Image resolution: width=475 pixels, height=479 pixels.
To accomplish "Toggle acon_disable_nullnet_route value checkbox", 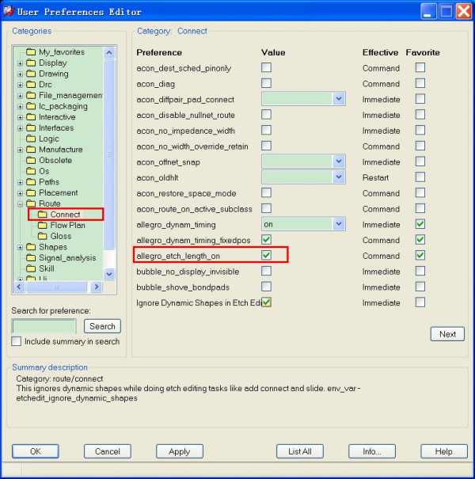I will tap(266, 115).
